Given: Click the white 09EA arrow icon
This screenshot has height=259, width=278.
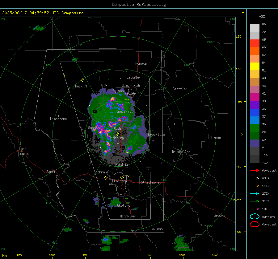Looking at the screenshot, I should pyautogui.click(x=255, y=178).
